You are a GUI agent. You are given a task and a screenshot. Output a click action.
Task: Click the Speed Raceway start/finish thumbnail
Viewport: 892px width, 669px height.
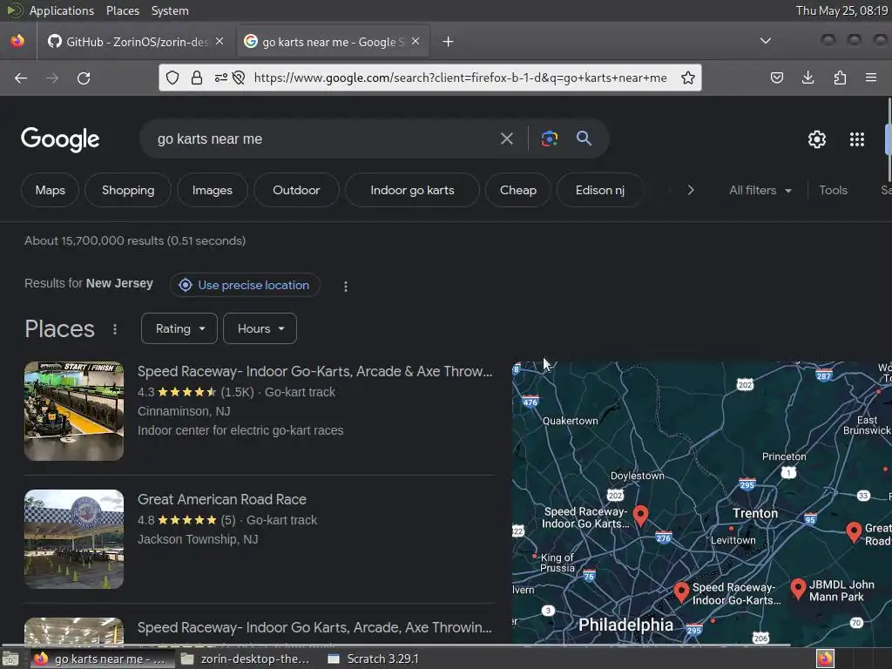pyautogui.click(x=74, y=411)
